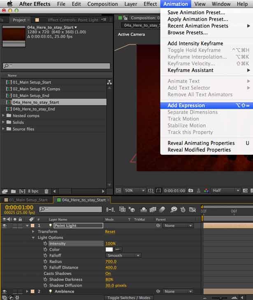Create a new composition icon

(x=22, y=191)
